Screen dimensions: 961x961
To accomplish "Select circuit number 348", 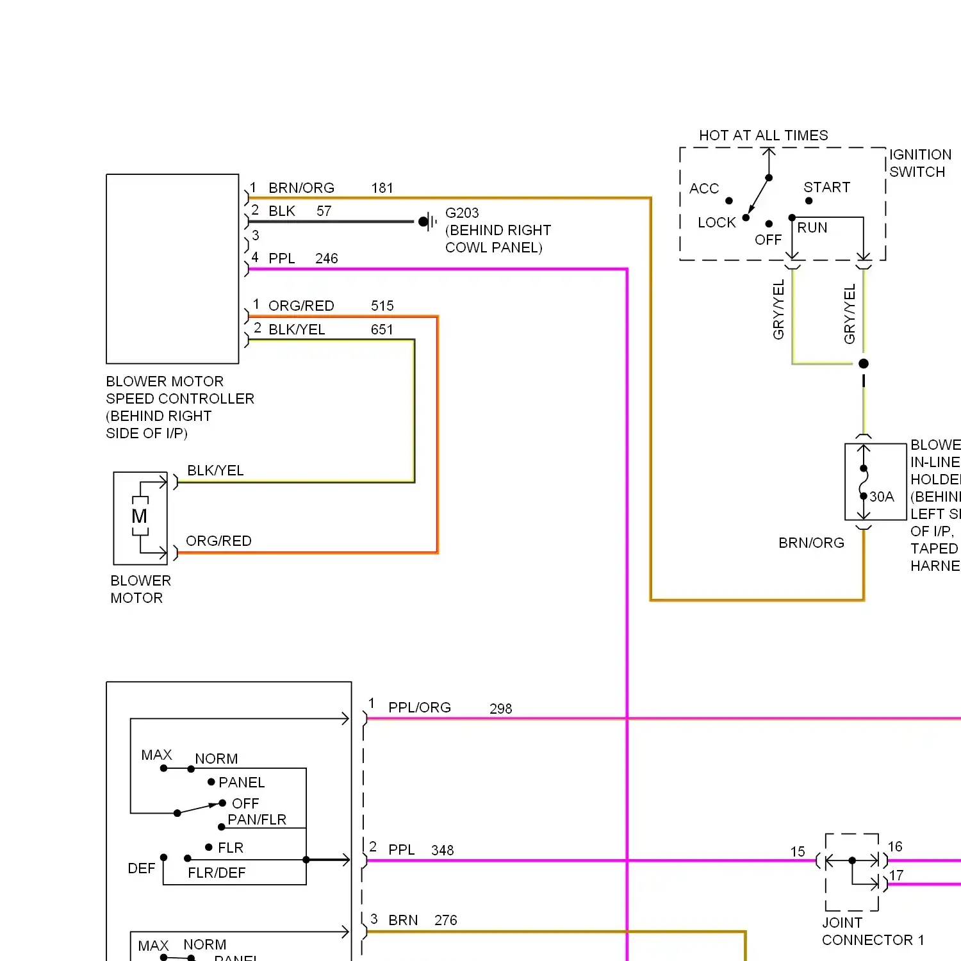I will [x=442, y=850].
